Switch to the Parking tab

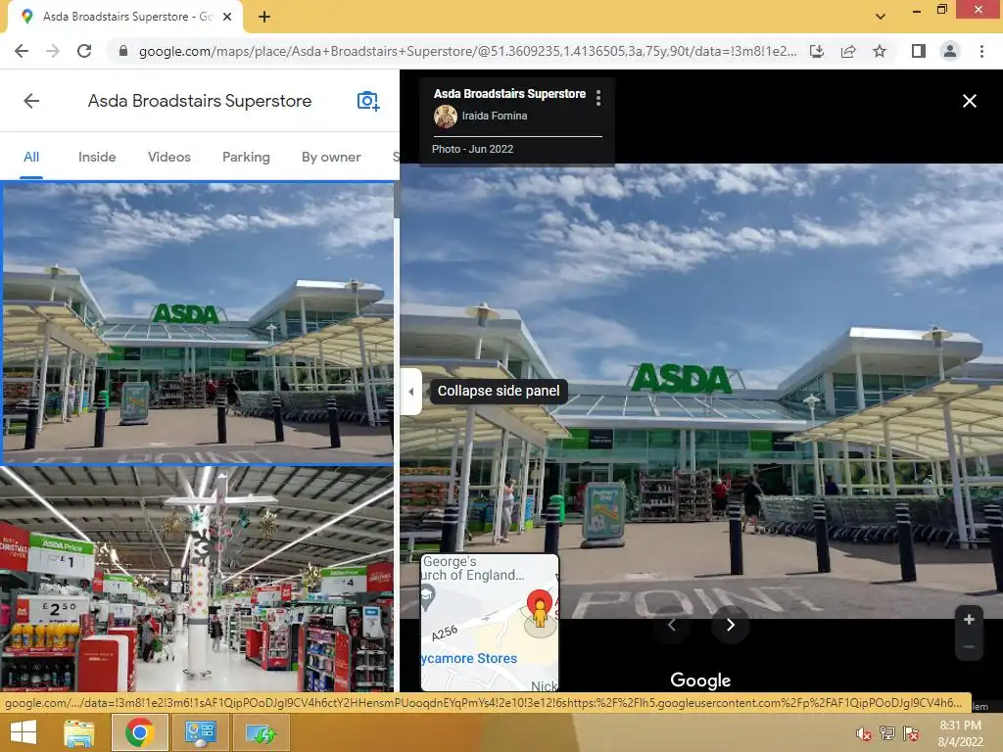tap(246, 157)
